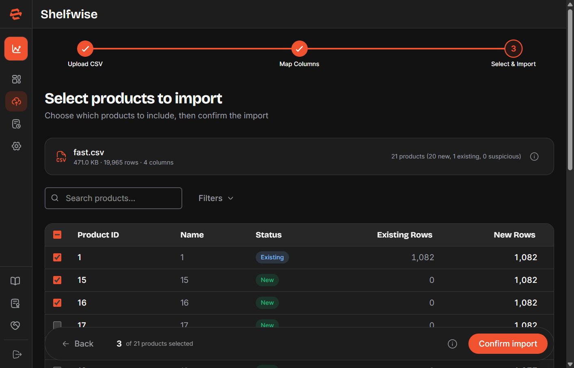
Task: Open the documentation book icon
Action: 15,281
